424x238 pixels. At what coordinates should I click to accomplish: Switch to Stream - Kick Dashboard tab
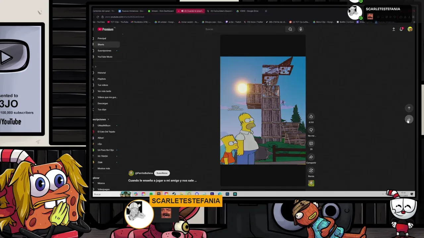click(161, 11)
